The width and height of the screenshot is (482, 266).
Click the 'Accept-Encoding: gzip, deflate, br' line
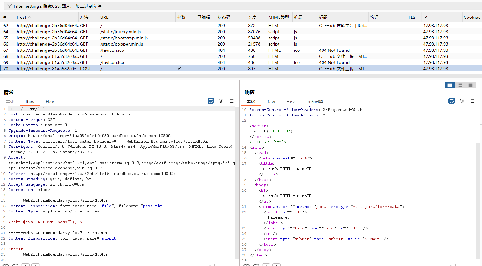coord(50,179)
